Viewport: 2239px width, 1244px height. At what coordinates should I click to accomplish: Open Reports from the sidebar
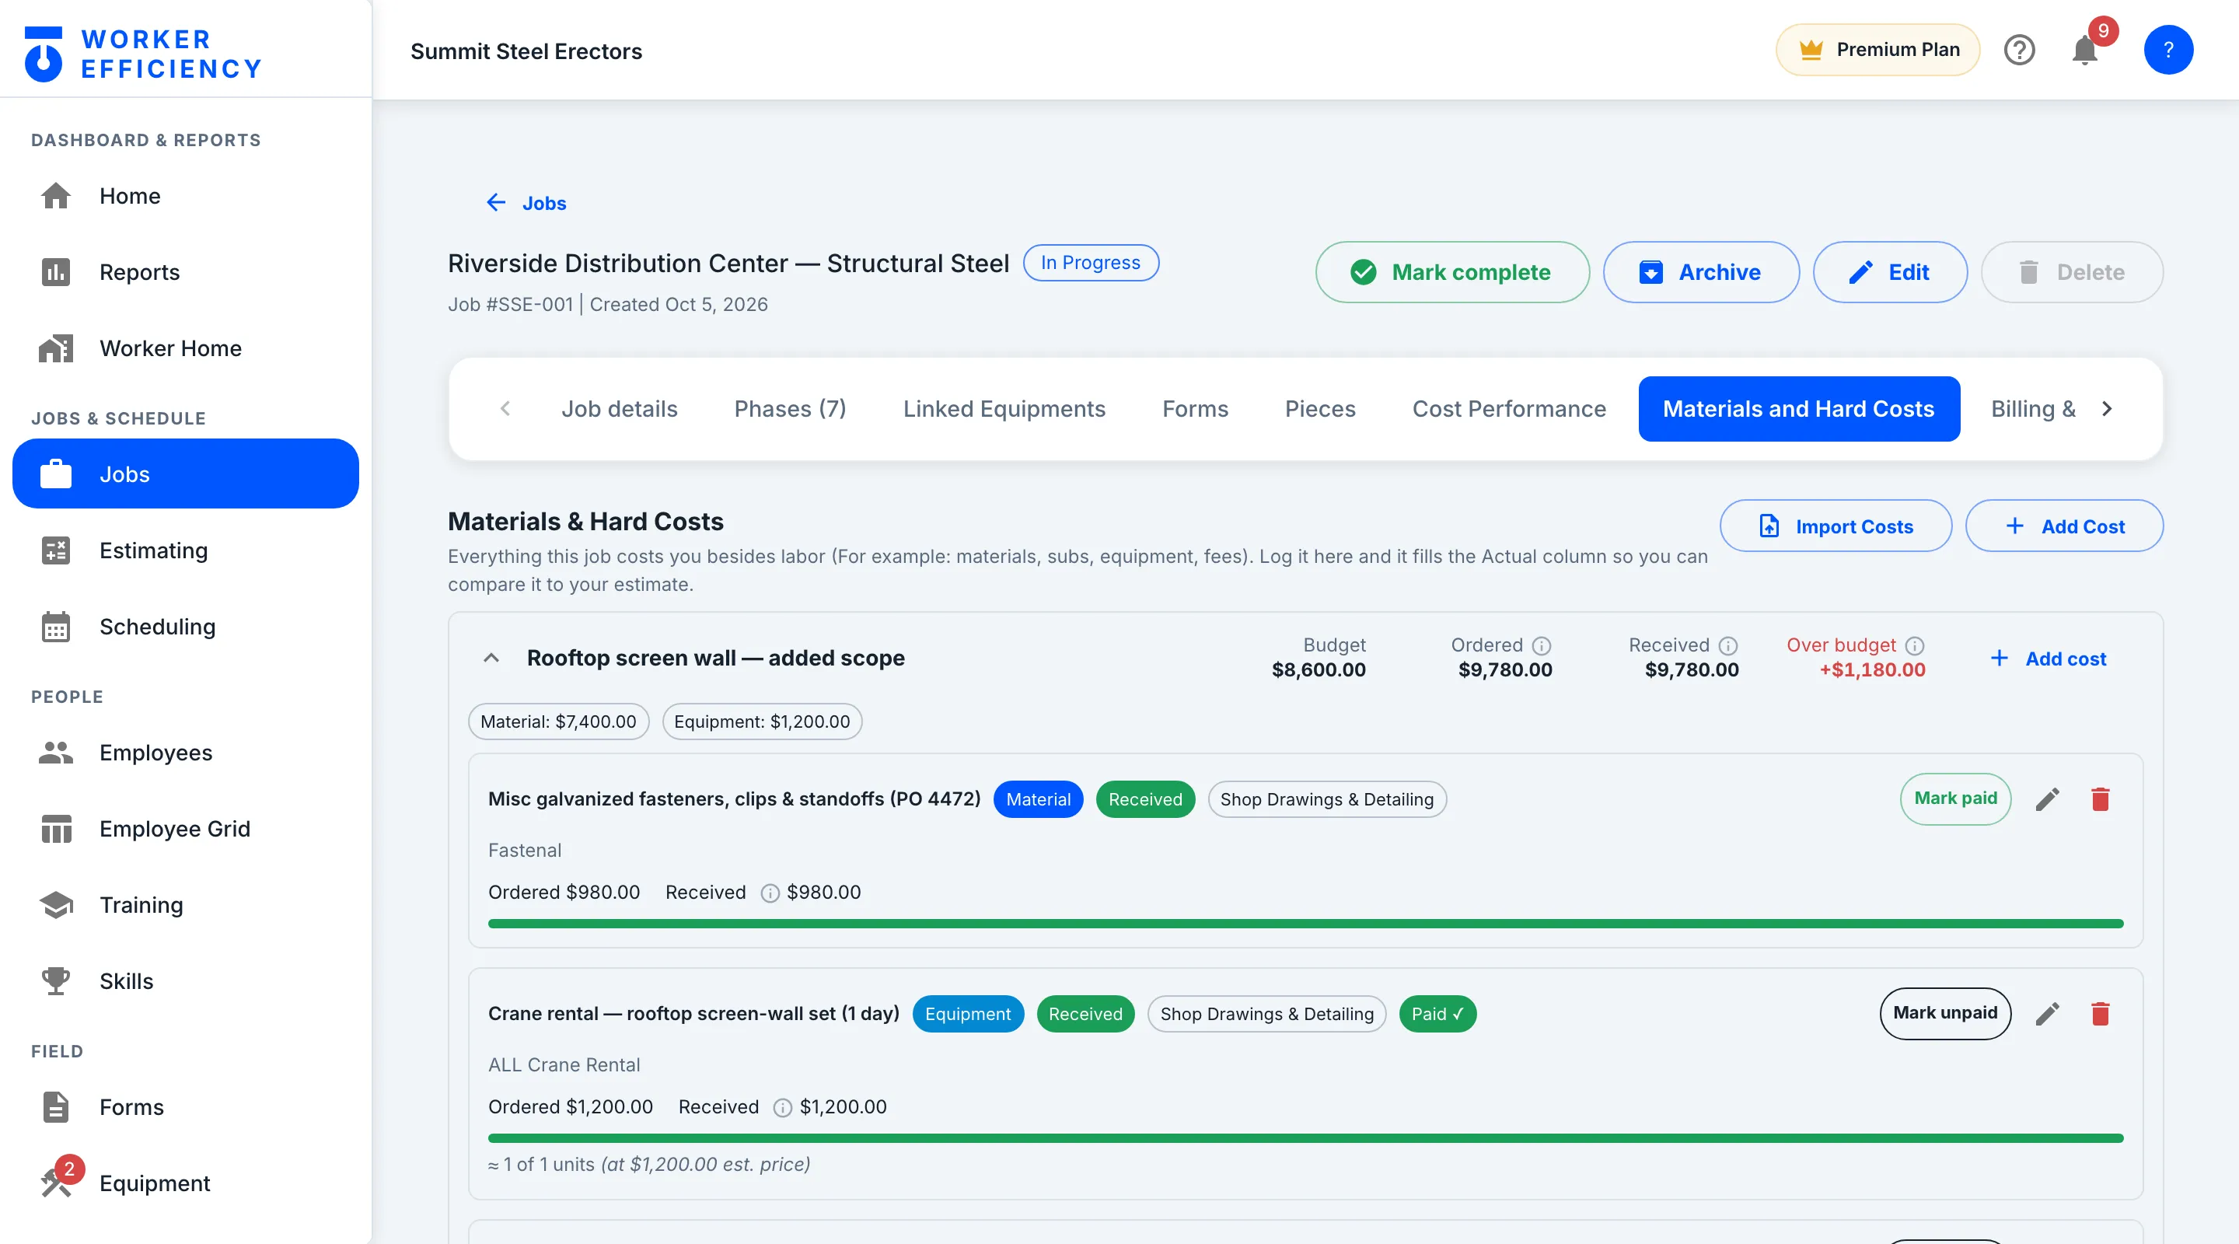pyautogui.click(x=185, y=272)
